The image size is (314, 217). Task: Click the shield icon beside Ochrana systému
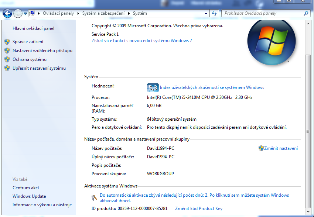pos(7,59)
